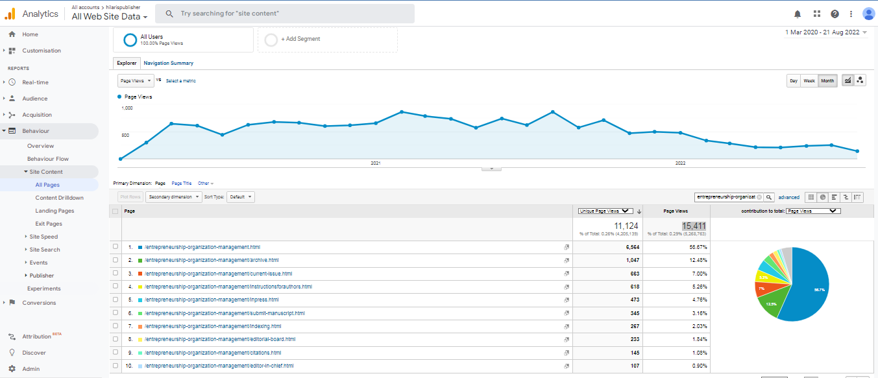This screenshot has width=878, height=378.
Task: Open the Secondary dimension dropdown
Action: pyautogui.click(x=174, y=197)
